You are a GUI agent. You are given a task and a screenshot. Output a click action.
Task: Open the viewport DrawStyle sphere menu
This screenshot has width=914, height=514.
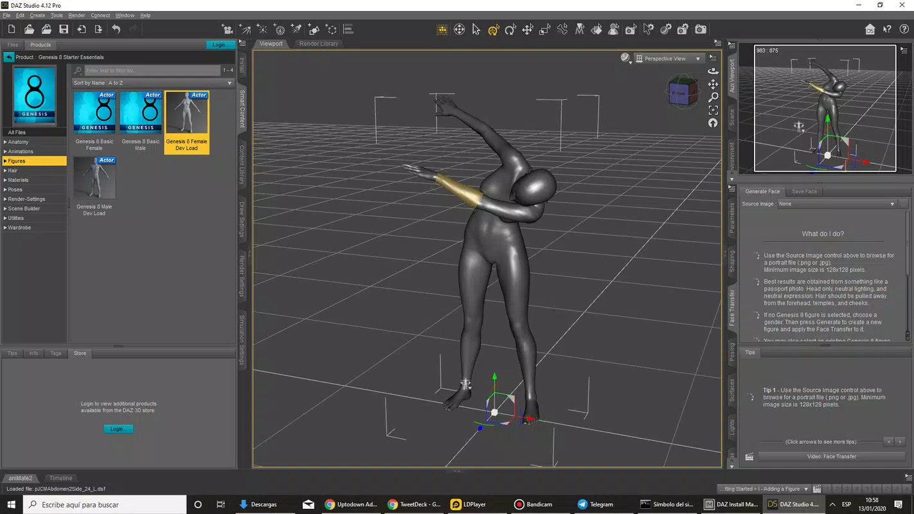point(625,58)
